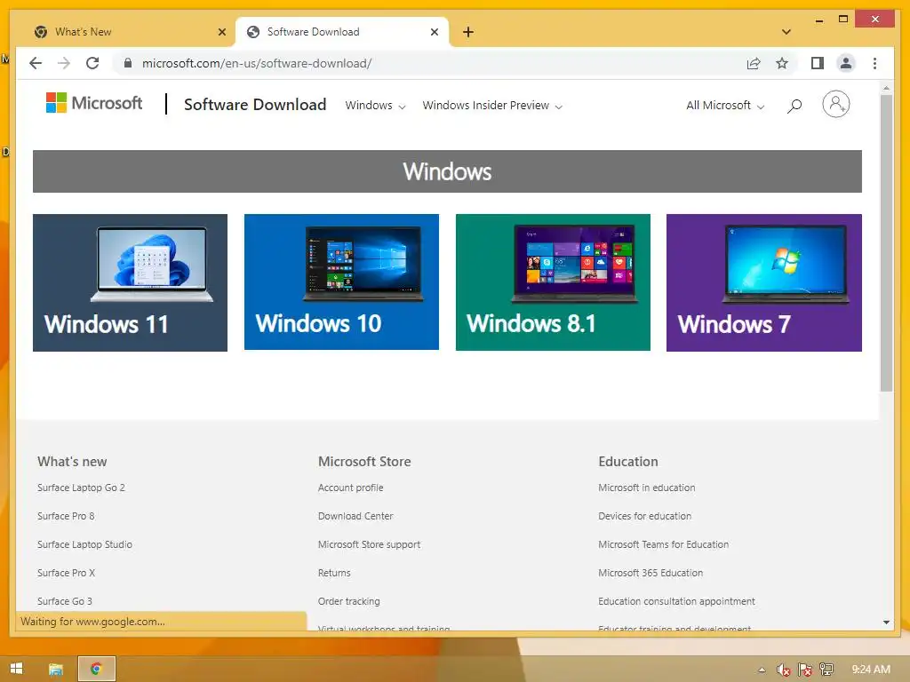Click the share page icon in address bar
The width and height of the screenshot is (910, 682).
click(754, 63)
